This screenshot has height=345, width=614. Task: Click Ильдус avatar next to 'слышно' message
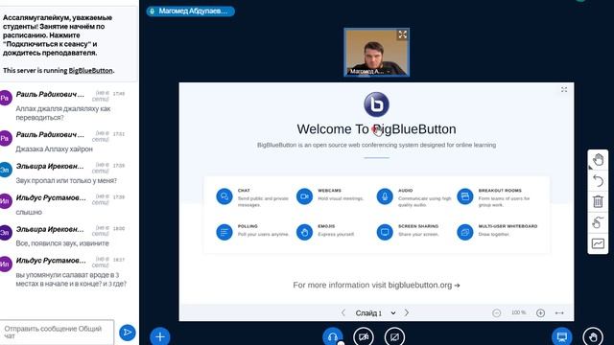[5, 201]
